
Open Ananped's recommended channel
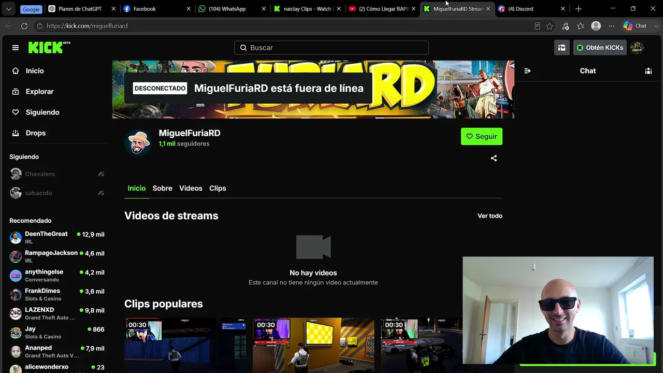pos(57,352)
